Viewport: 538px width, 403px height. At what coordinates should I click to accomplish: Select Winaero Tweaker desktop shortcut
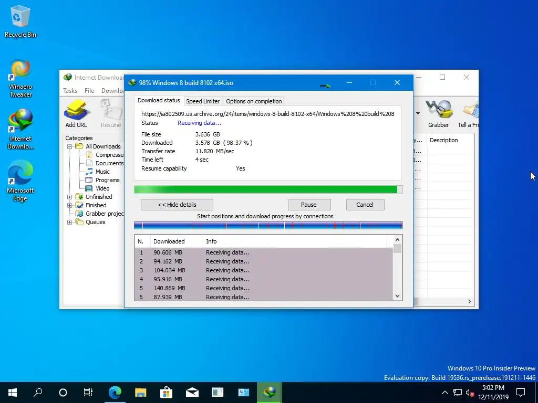click(20, 78)
